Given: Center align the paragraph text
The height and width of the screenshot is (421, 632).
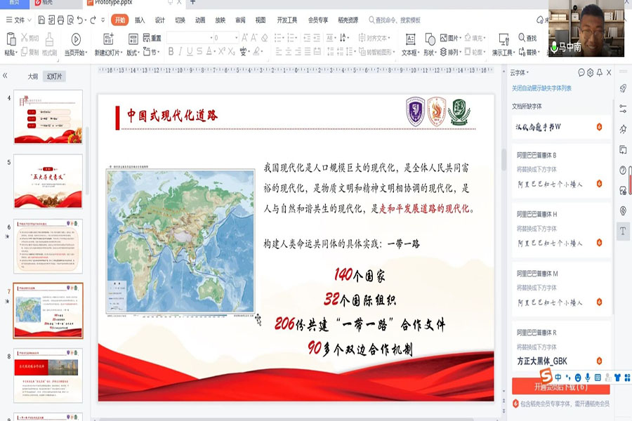Looking at the screenshot, I should 288,51.
